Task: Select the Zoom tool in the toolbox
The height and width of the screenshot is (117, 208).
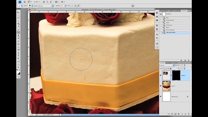Action: tap(19, 67)
